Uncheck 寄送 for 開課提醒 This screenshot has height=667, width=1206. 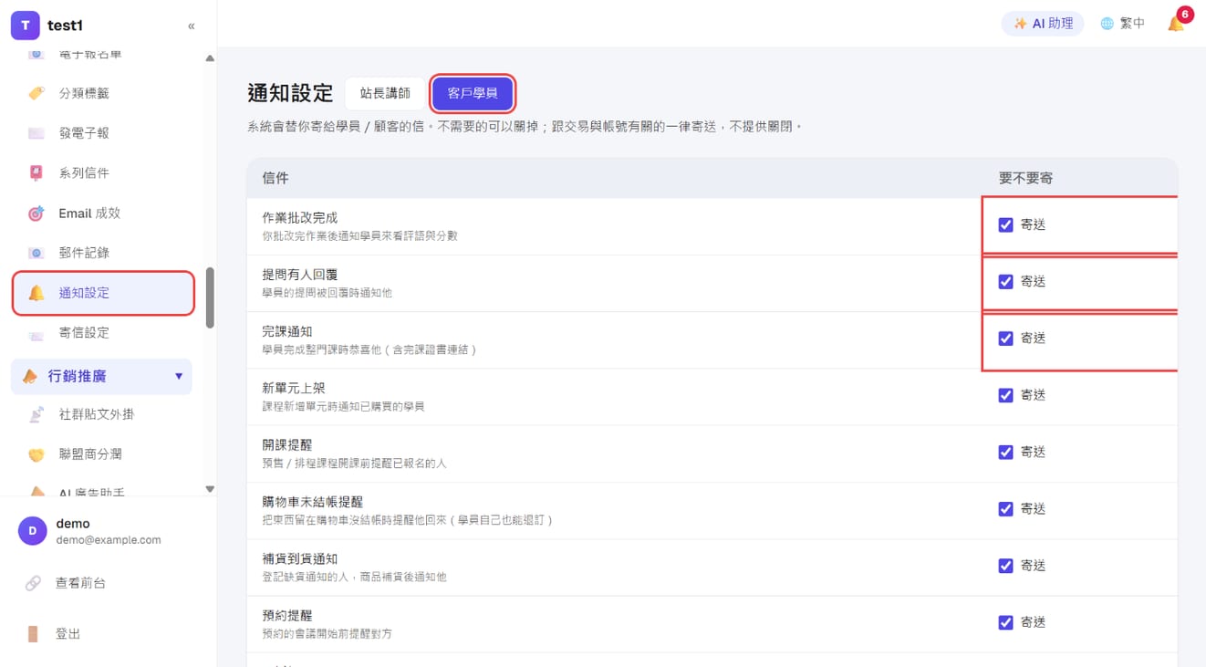1005,453
